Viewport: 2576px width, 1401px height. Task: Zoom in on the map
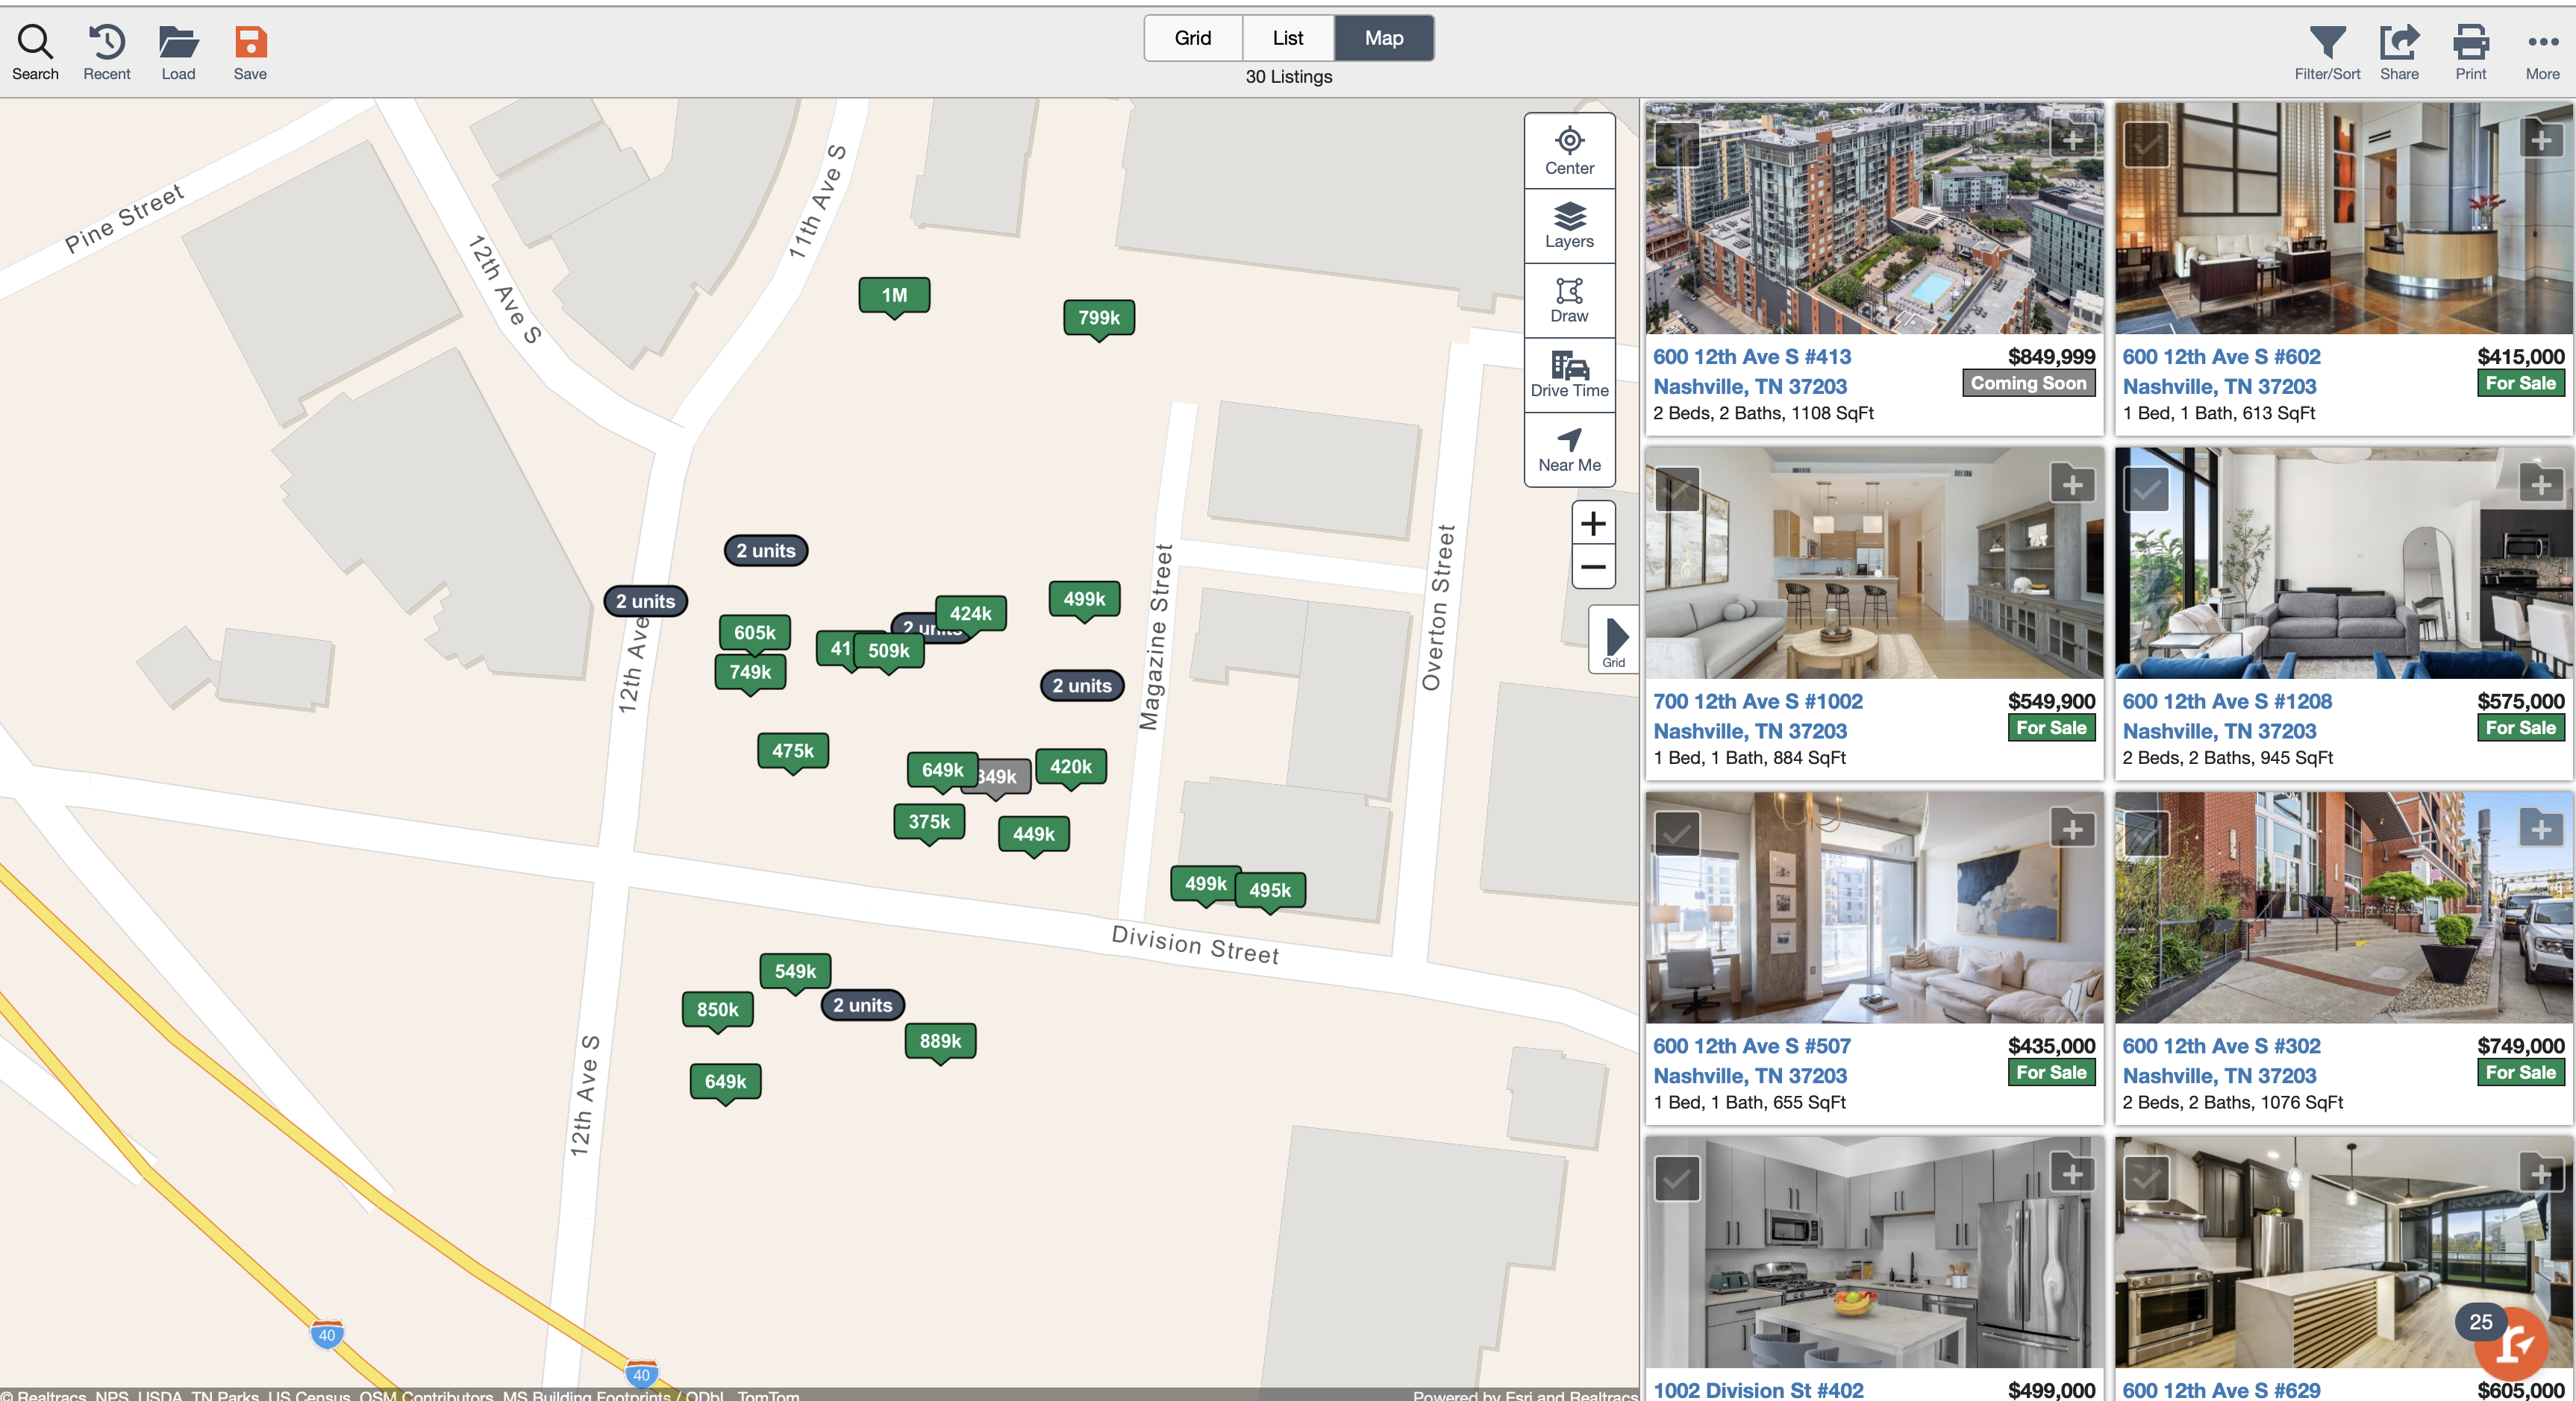1593,523
